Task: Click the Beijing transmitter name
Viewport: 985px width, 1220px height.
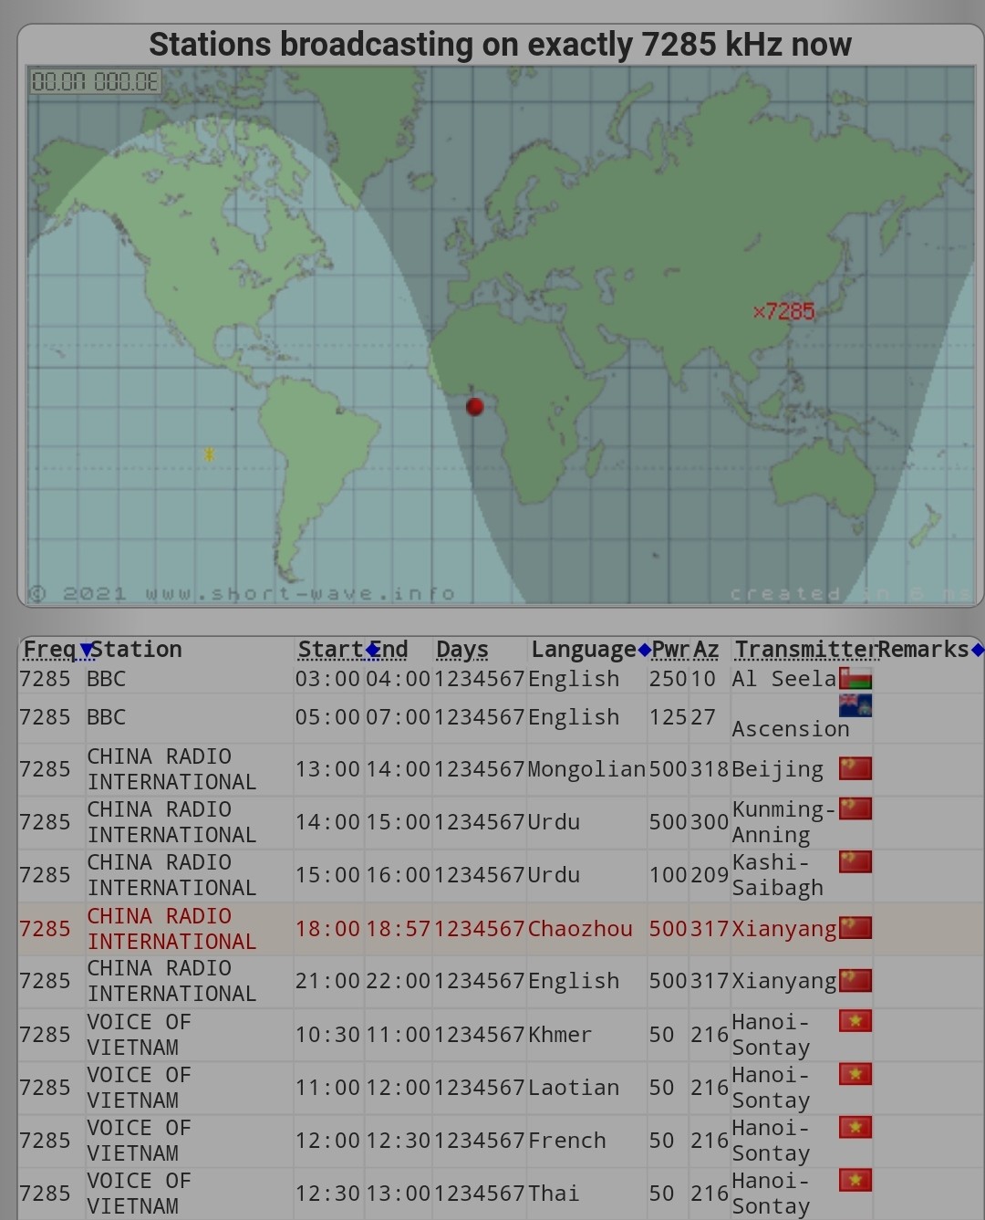Action: [778, 769]
